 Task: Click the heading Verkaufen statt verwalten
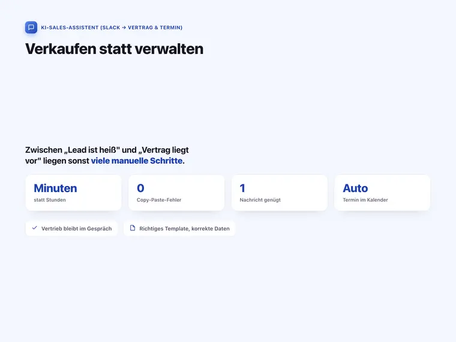pyautogui.click(x=114, y=49)
